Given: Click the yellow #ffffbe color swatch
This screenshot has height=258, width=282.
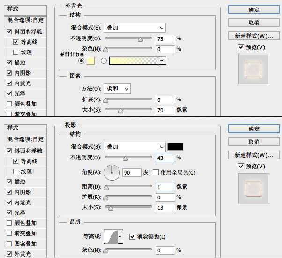Looking at the screenshot, I should click(x=90, y=61).
